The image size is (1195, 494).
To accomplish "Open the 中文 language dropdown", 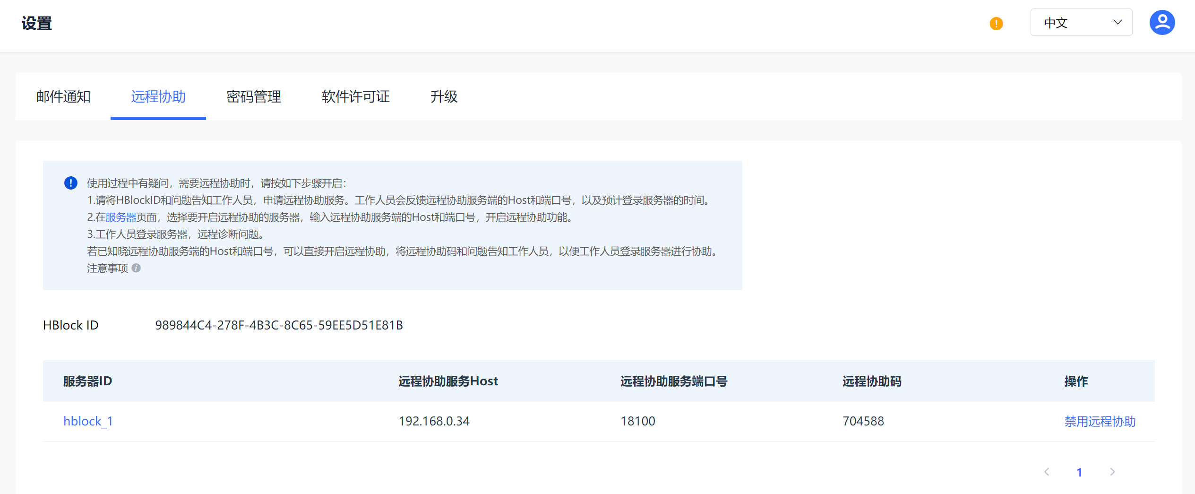I will (x=1081, y=22).
